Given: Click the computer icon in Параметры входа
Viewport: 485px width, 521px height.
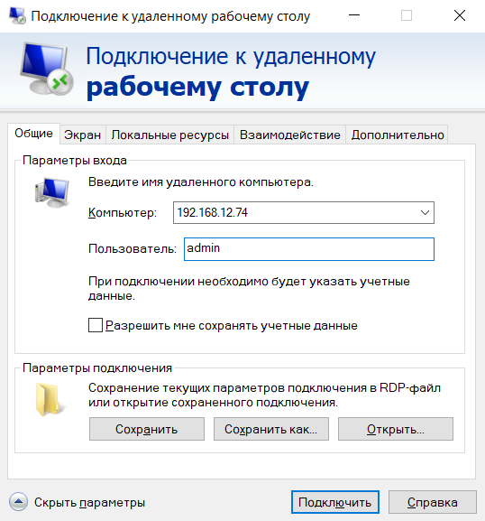Looking at the screenshot, I should [x=52, y=192].
